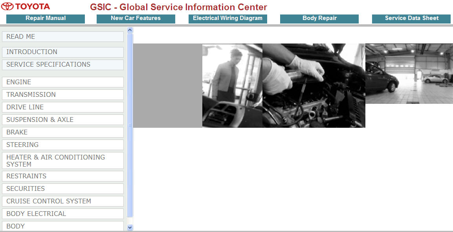Select the ENGINE section
Screen dimensions: 453x232
tap(63, 82)
